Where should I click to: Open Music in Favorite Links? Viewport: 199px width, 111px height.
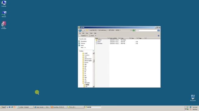point(82,45)
